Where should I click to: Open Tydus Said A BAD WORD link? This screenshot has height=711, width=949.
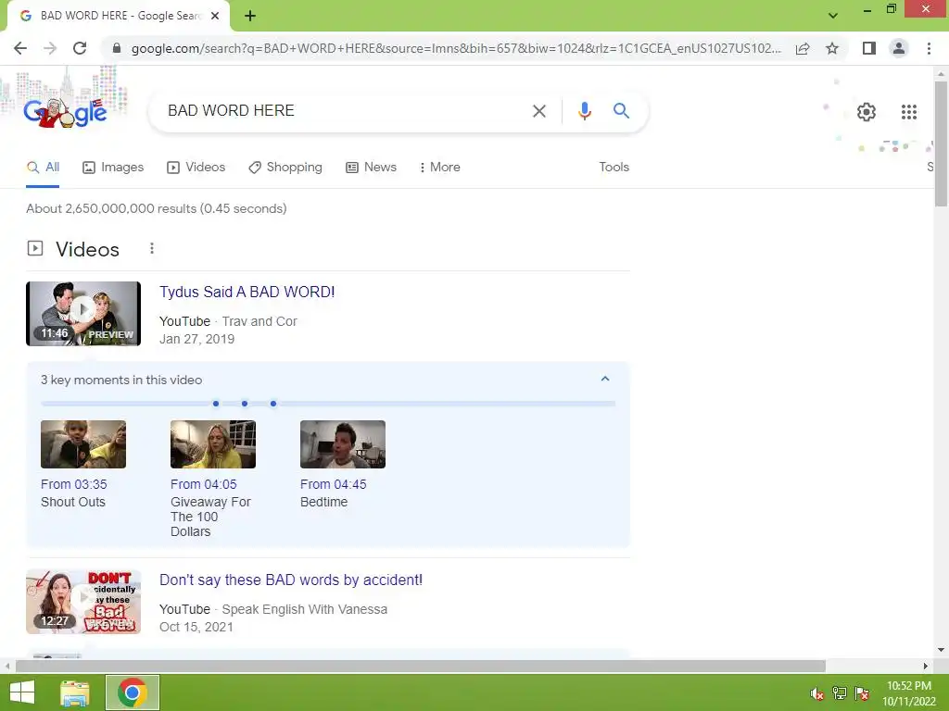click(247, 292)
